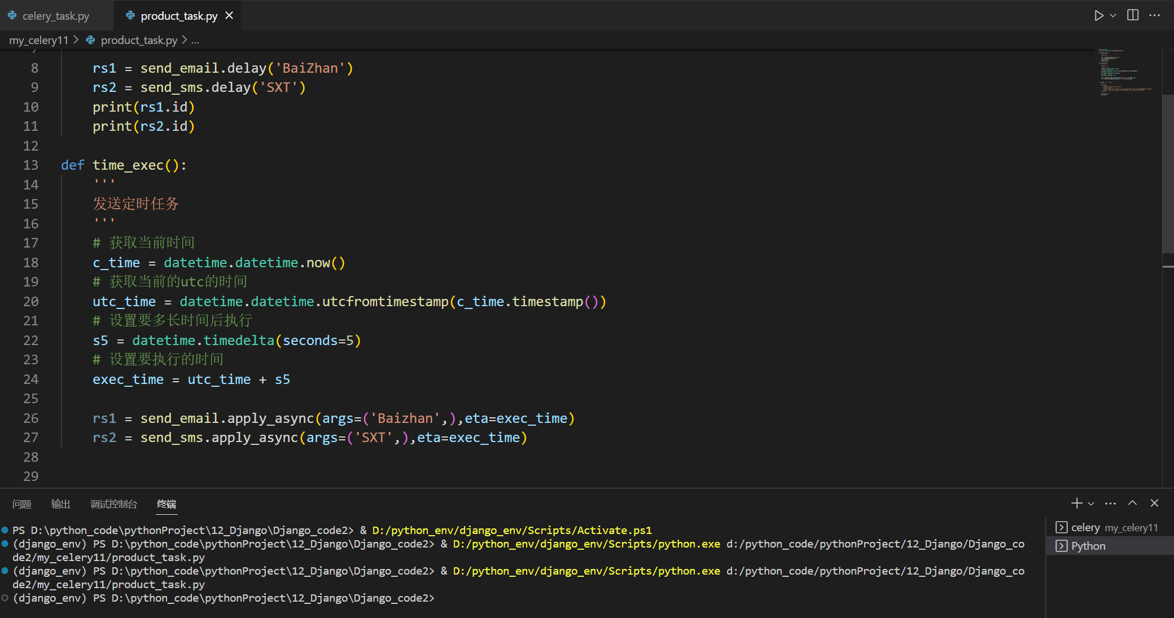Click the first terminal command blue dot
The height and width of the screenshot is (618, 1174).
[x=5, y=530]
